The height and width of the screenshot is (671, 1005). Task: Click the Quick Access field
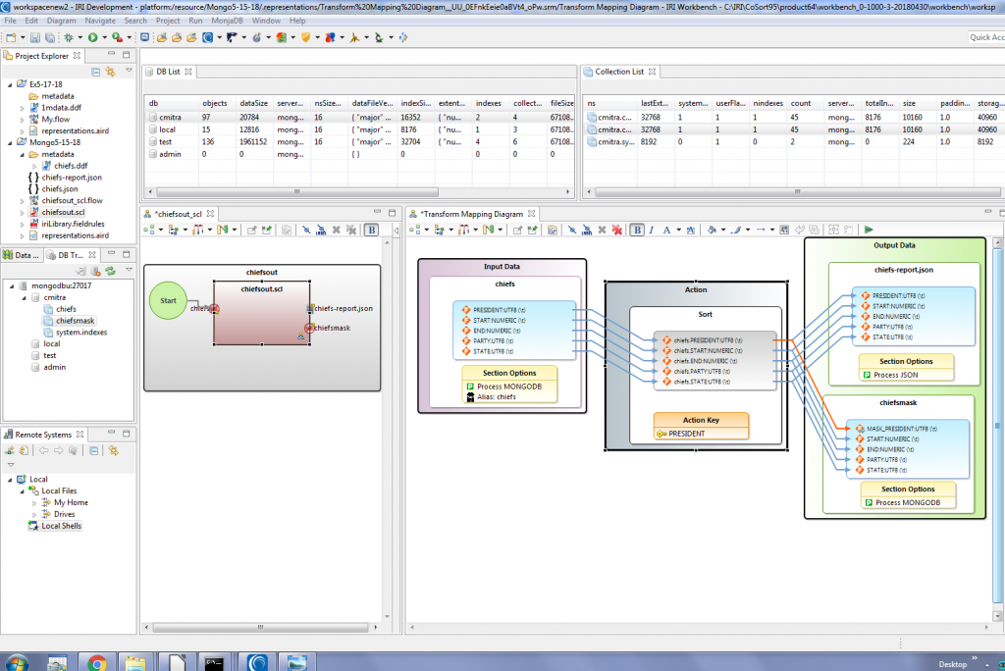point(986,38)
